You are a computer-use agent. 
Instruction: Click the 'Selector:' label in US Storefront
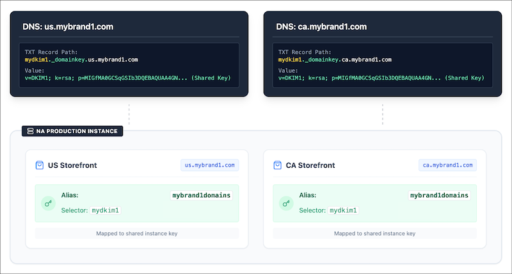(x=74, y=211)
